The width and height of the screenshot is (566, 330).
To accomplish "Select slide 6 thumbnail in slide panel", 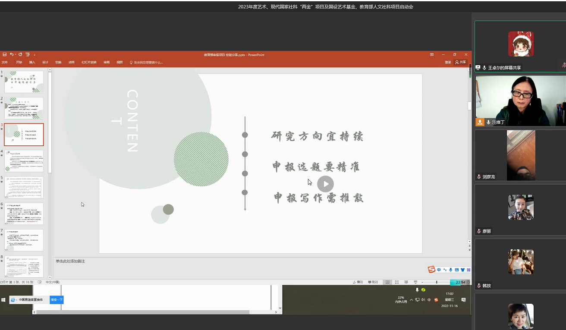I will point(24,214).
